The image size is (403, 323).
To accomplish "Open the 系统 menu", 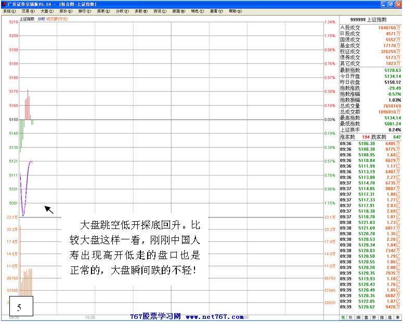I will pyautogui.click(x=10, y=10).
